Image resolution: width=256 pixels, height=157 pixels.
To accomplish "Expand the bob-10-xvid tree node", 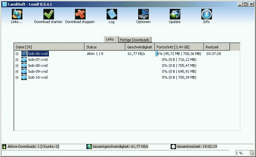I will click(17, 77).
